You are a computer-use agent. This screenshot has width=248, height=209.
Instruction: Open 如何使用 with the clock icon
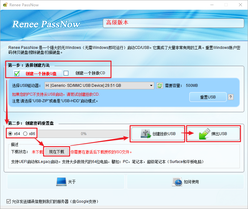point(186,182)
